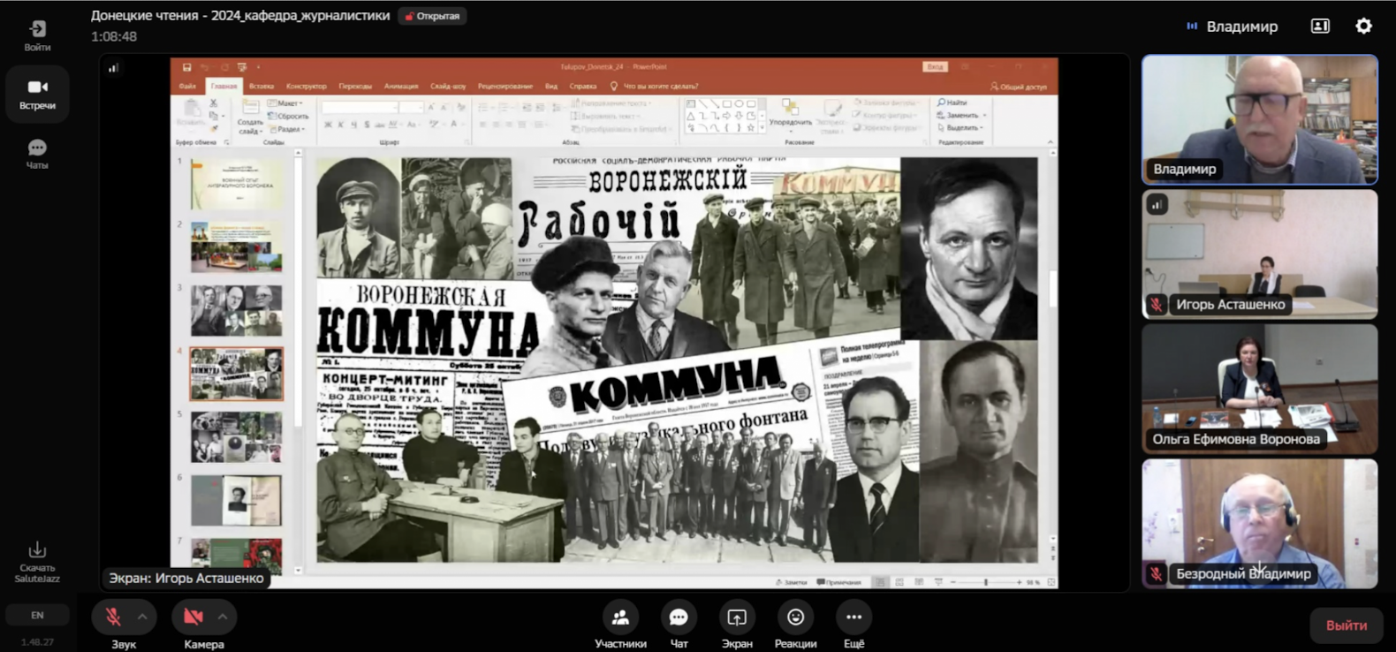Open Вид tab in PowerPoint ribbon
The width and height of the screenshot is (1396, 652).
(551, 87)
